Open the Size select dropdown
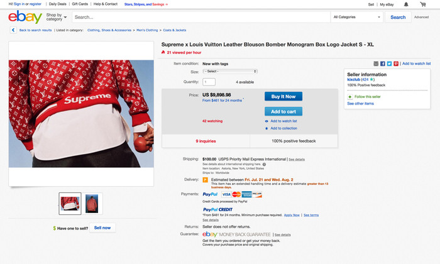 [x=230, y=71]
